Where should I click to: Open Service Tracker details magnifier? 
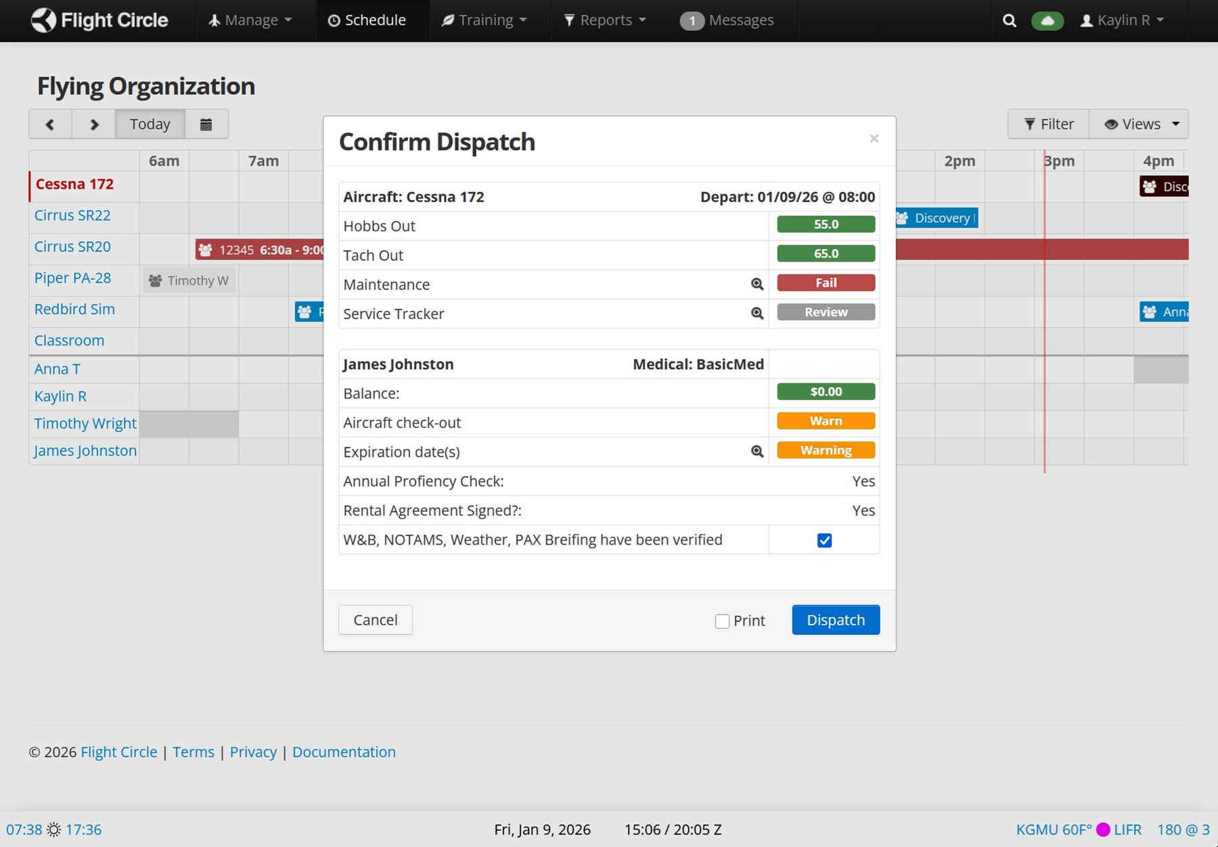pyautogui.click(x=757, y=313)
